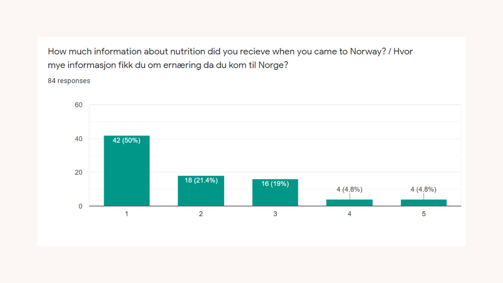This screenshot has width=503, height=283.
Task: Select the x-axis label 2
Action: [201, 214]
